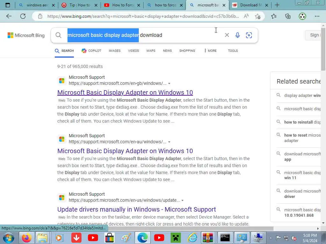Open 'Update drivers manually in Windows' result
The width and height of the screenshot is (326, 244).
tap(137, 209)
